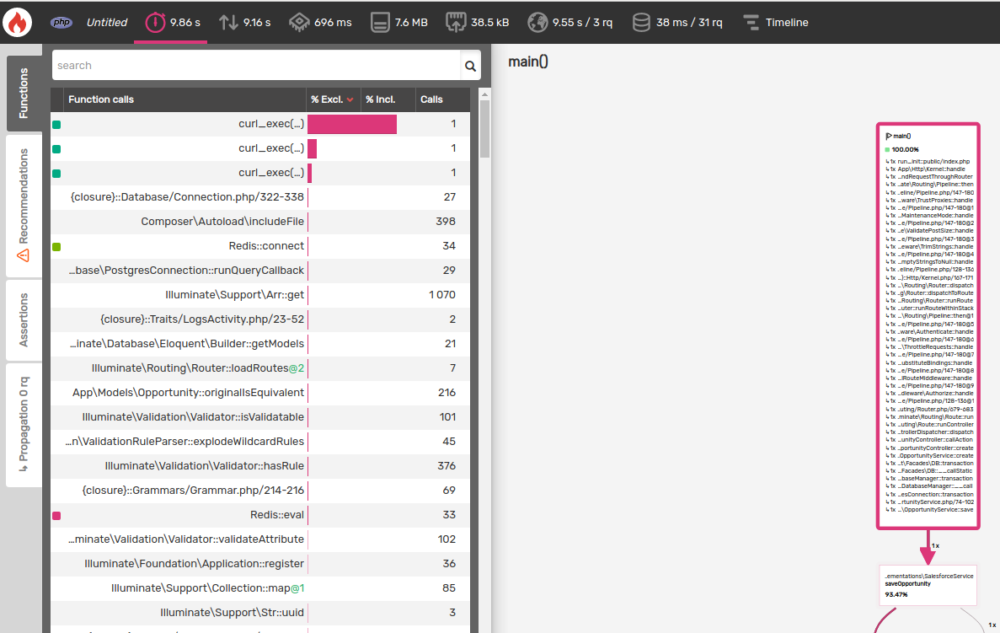Click the search magnifier icon
This screenshot has width=1000, height=633.
pos(470,66)
